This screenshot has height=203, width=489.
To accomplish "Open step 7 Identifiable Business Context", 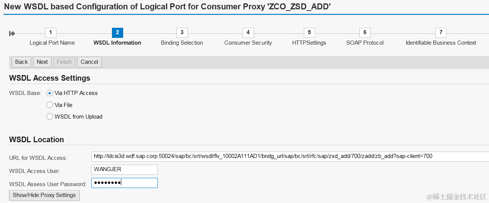I will [441, 33].
